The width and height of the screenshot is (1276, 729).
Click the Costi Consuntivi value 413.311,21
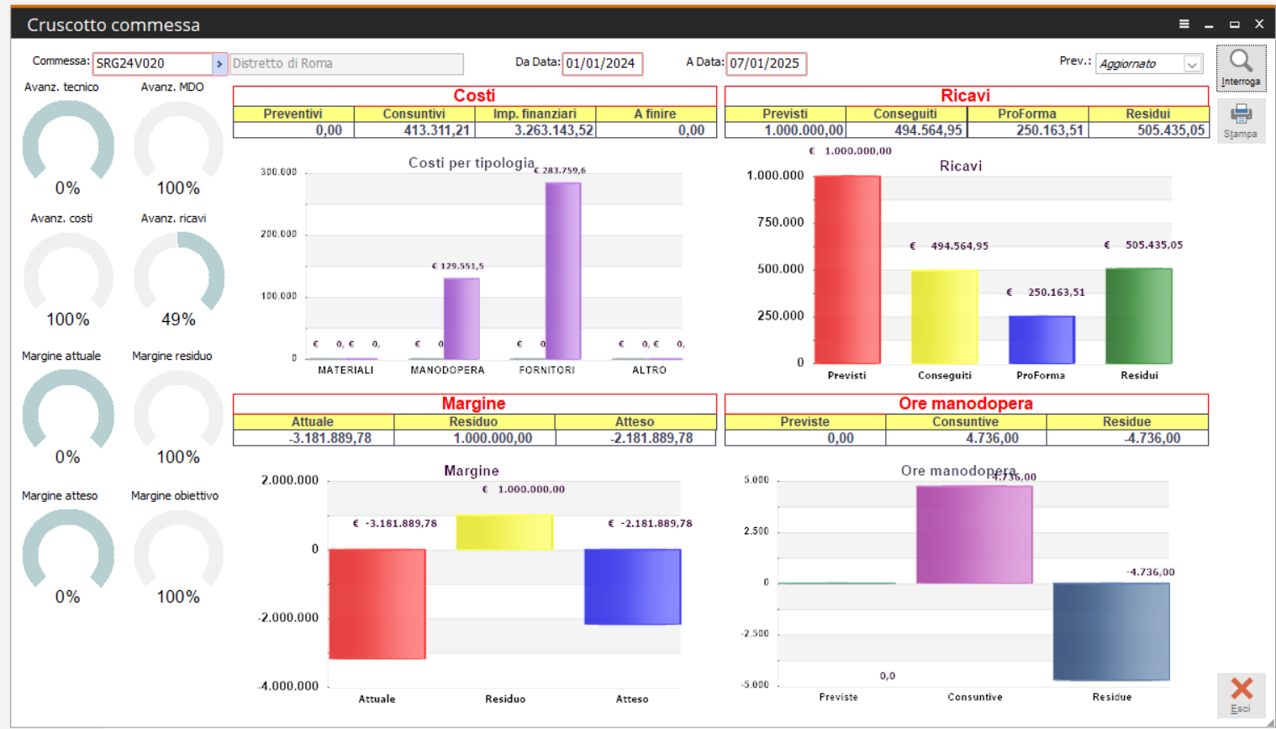coord(414,130)
